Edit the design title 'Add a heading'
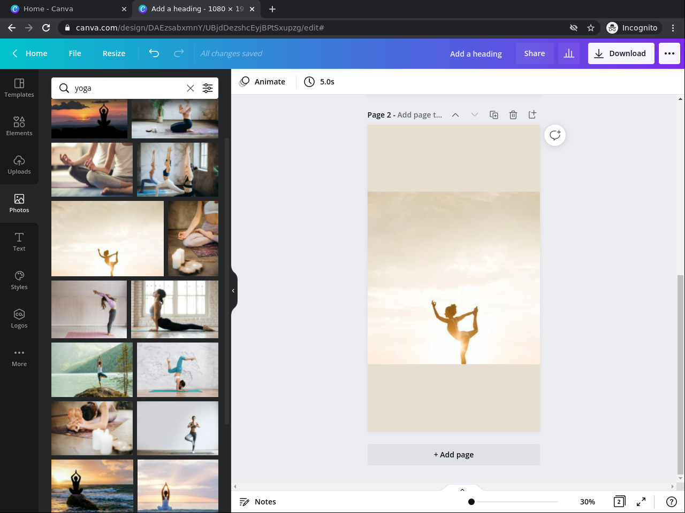Viewport: 685px width, 513px height. [x=476, y=53]
